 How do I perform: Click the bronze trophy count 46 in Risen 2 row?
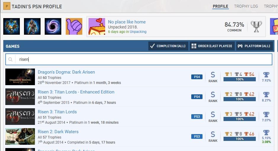click(249, 134)
